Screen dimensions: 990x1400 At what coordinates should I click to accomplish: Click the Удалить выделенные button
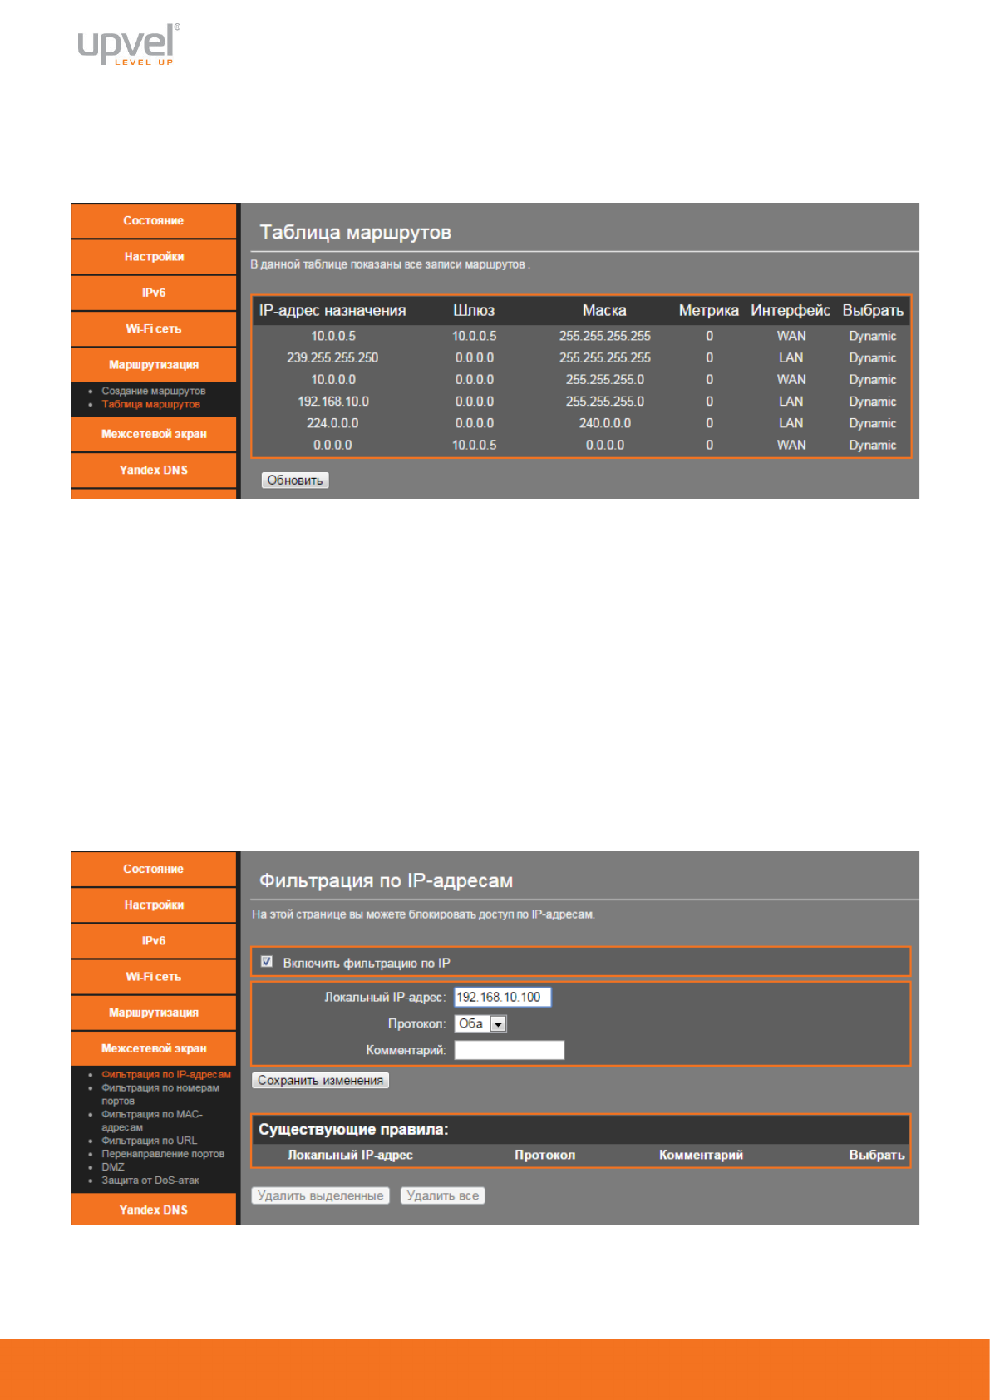(x=320, y=1195)
